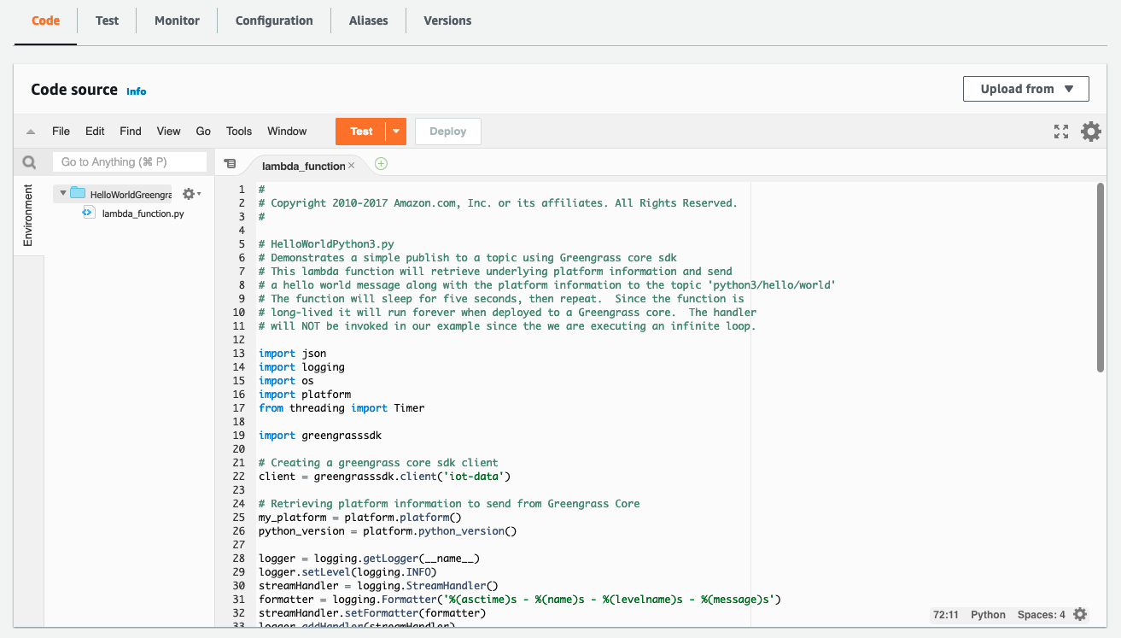Open the Test button dropdown arrow
This screenshot has height=638, width=1121.
point(396,132)
